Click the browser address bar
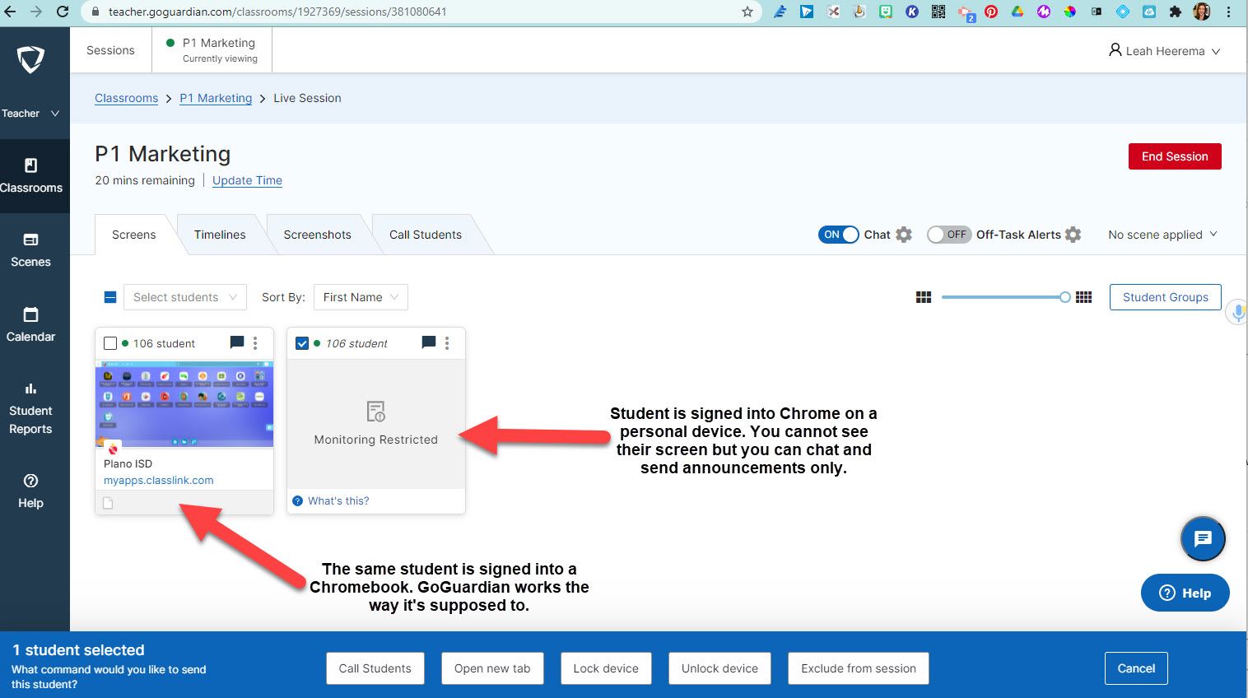 point(420,12)
